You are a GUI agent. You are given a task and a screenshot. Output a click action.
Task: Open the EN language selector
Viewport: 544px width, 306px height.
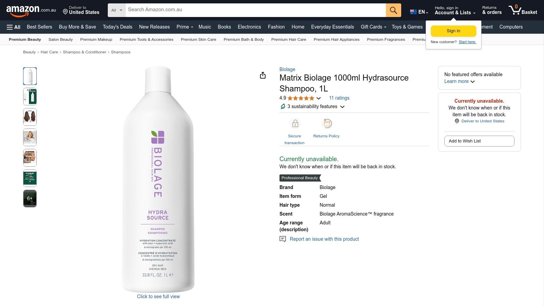coord(419,12)
